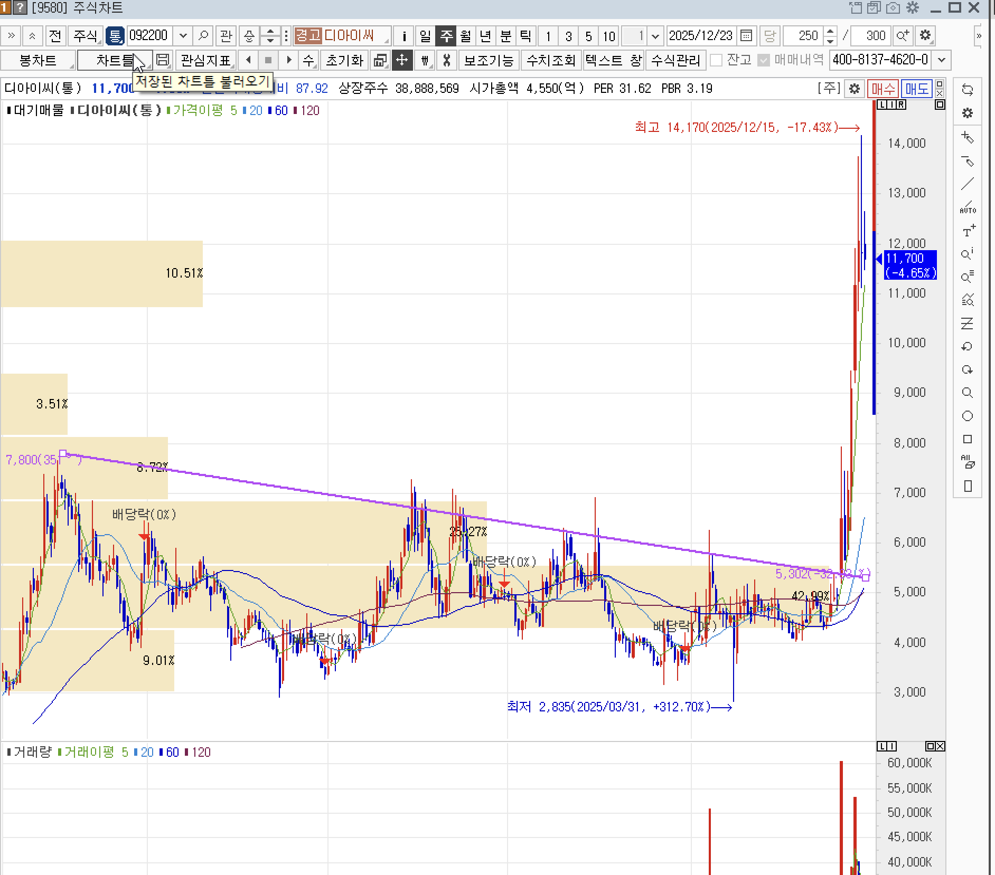995x875 pixels.
Task: Click the stock code search magnifier
Action: (203, 36)
